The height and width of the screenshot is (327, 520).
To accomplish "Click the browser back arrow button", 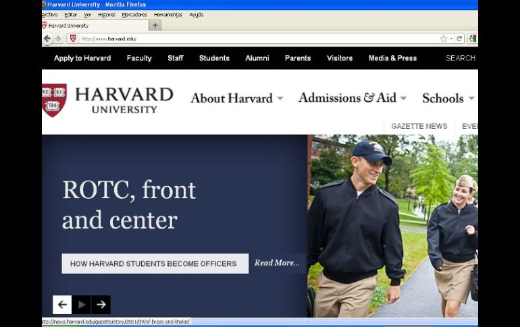I will tap(47, 38).
